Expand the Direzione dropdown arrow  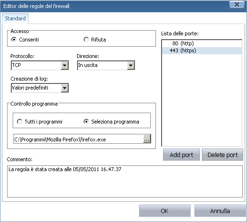coord(131,66)
